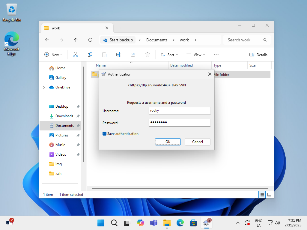Image resolution: width=307 pixels, height=230 pixels.
Task: Select the Delete trash icon
Action: (x=148, y=55)
